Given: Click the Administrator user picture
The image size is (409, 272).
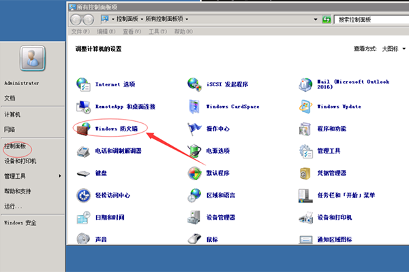Looking at the screenshot, I should (33, 58).
